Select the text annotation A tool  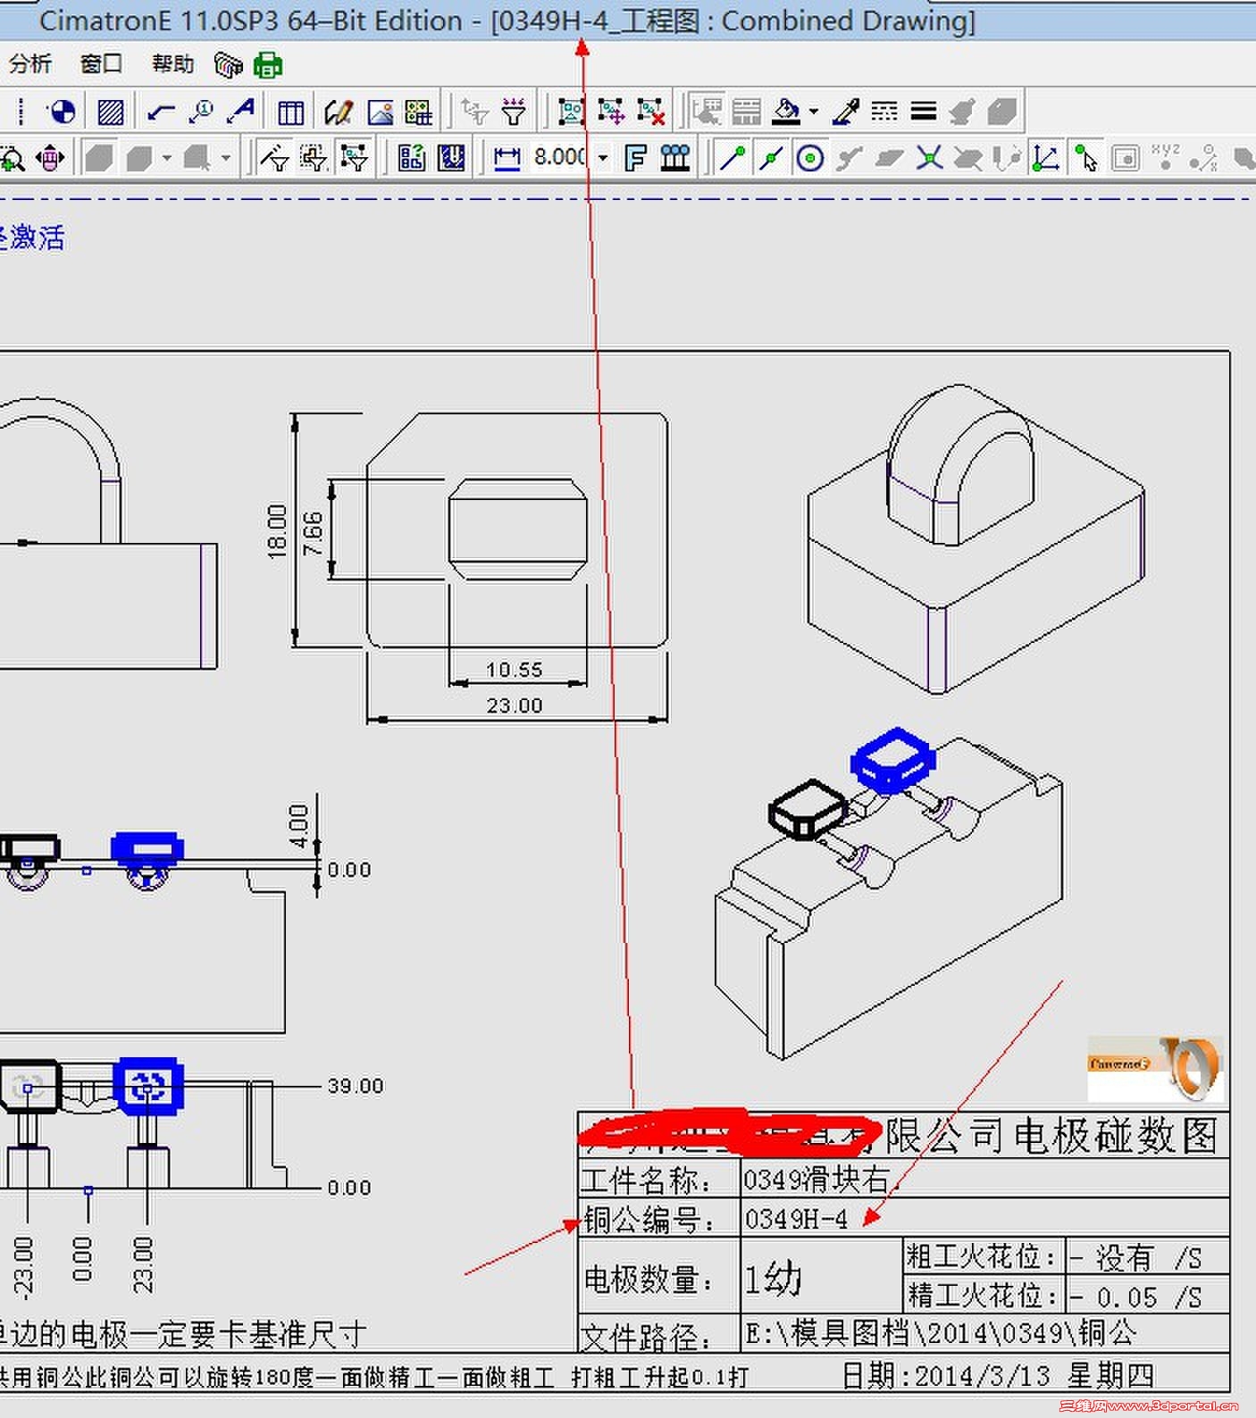pyautogui.click(x=241, y=112)
